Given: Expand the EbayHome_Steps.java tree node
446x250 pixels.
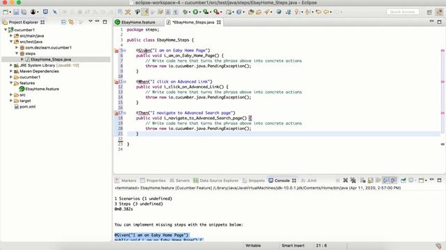Looking at the screenshot, I should (x=22, y=59).
